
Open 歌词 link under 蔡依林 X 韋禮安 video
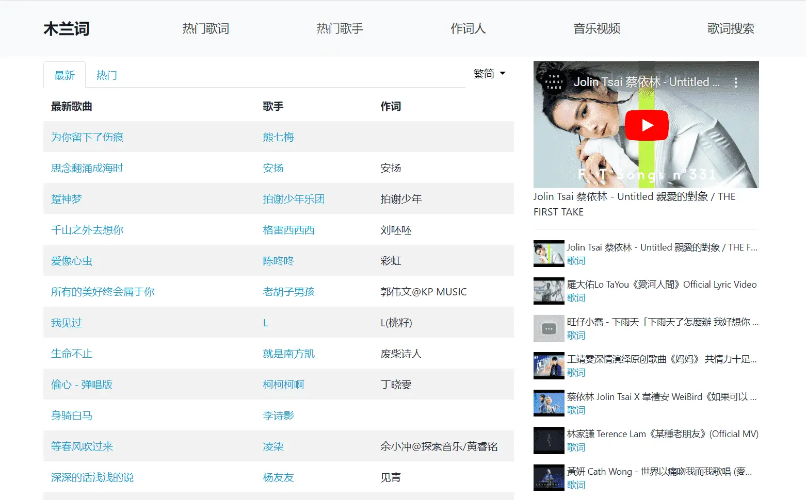(576, 409)
